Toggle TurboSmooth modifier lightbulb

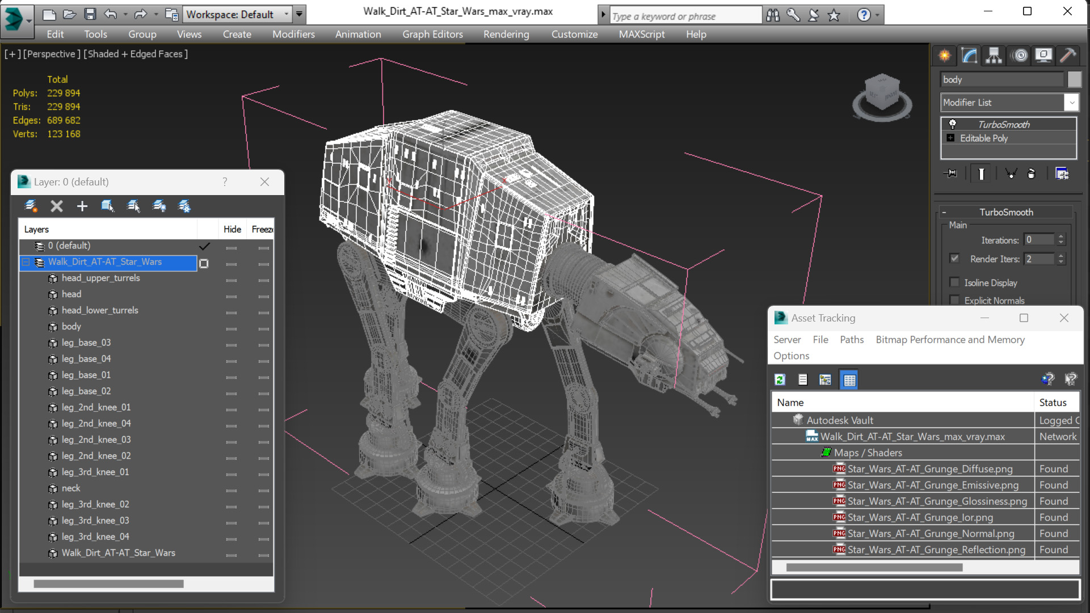pyautogui.click(x=953, y=124)
